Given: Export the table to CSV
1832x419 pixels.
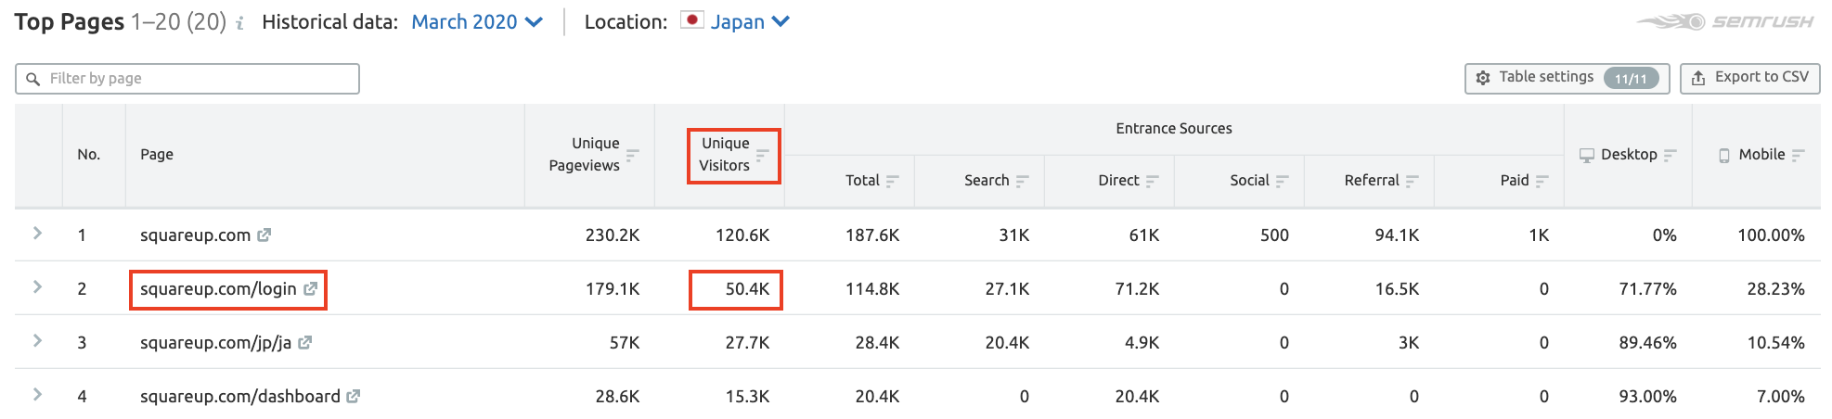Looking at the screenshot, I should (1750, 78).
